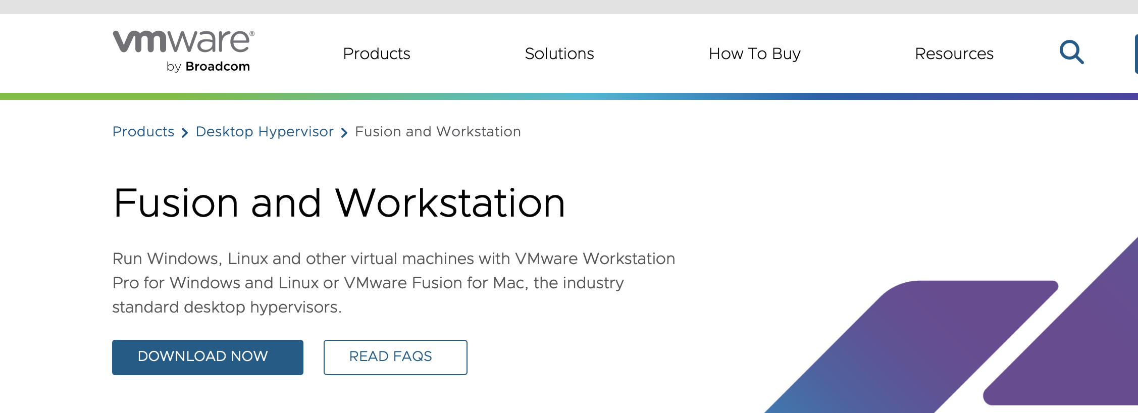Open the Solutions navigation menu

click(x=559, y=54)
